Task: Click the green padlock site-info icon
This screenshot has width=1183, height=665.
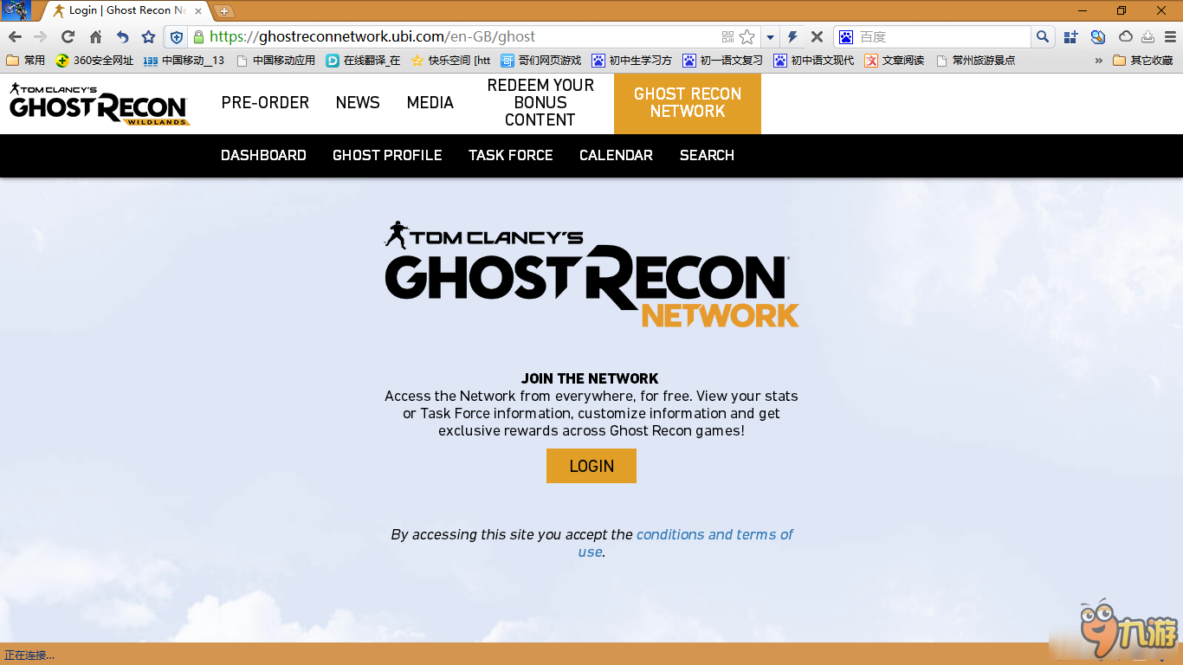Action: [x=198, y=37]
